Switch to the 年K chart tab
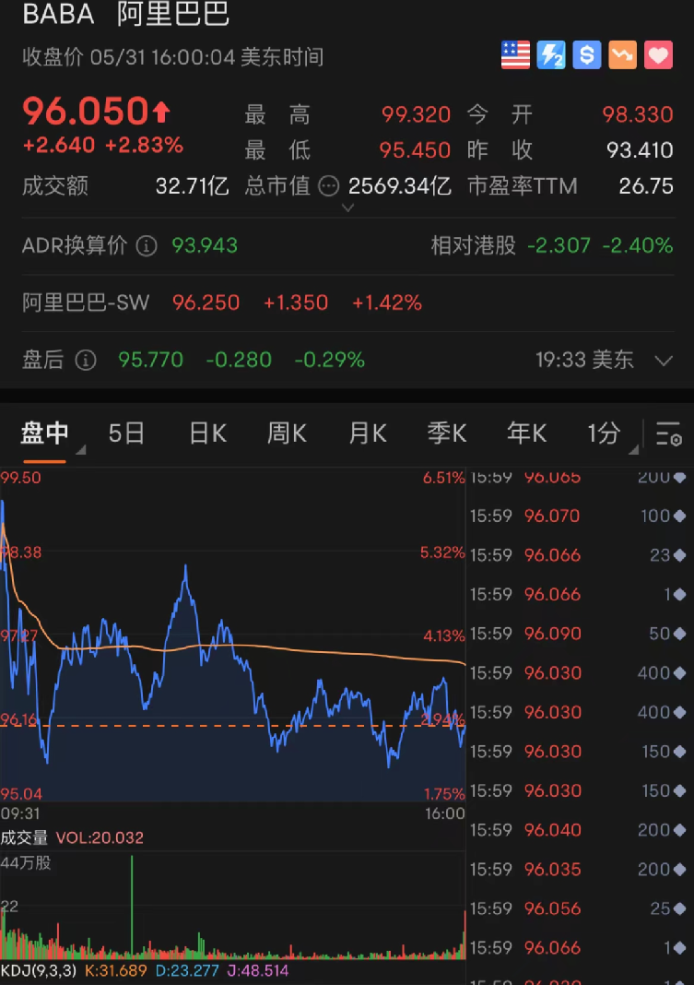The height and width of the screenshot is (985, 694). point(526,433)
